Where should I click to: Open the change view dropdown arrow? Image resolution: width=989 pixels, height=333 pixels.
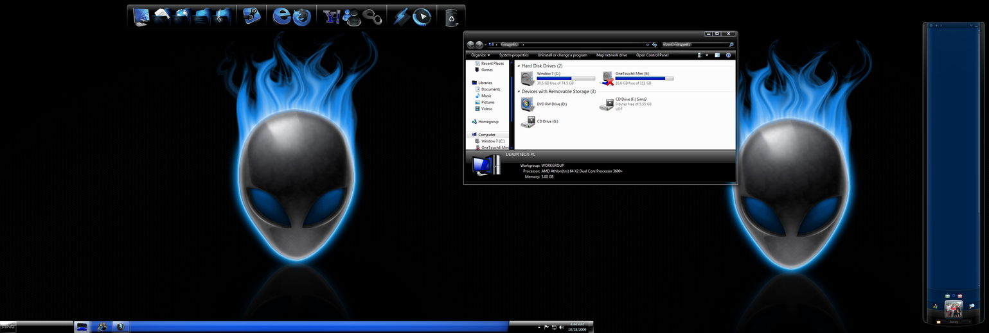(x=707, y=55)
